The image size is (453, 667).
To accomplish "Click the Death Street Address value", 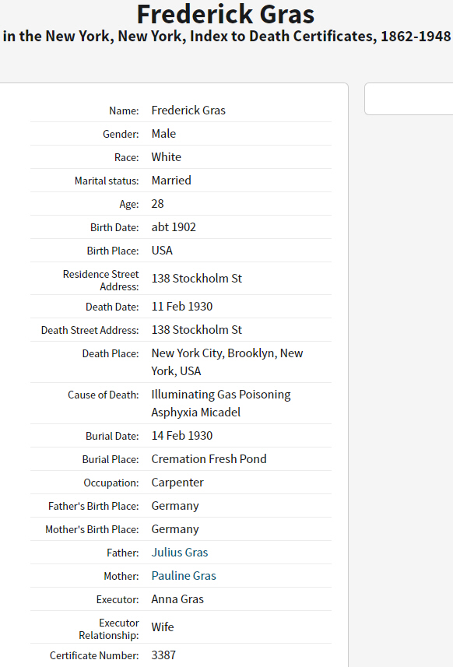I will pos(196,330).
